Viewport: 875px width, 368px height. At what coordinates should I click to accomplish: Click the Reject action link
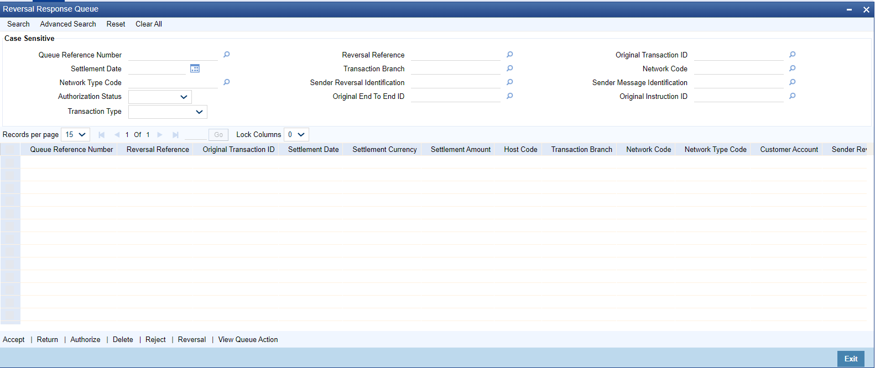click(155, 340)
